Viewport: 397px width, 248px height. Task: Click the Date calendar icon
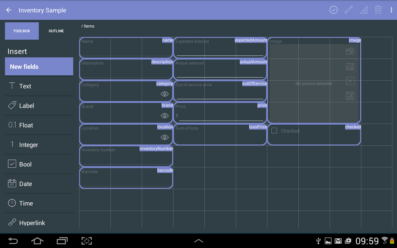coord(12,184)
